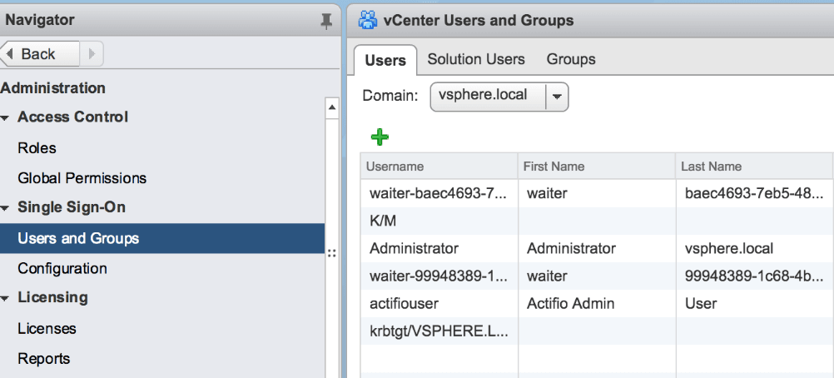This screenshot has height=378, width=834.
Task: Select the actifiouser row in users table
Action: [x=405, y=303]
